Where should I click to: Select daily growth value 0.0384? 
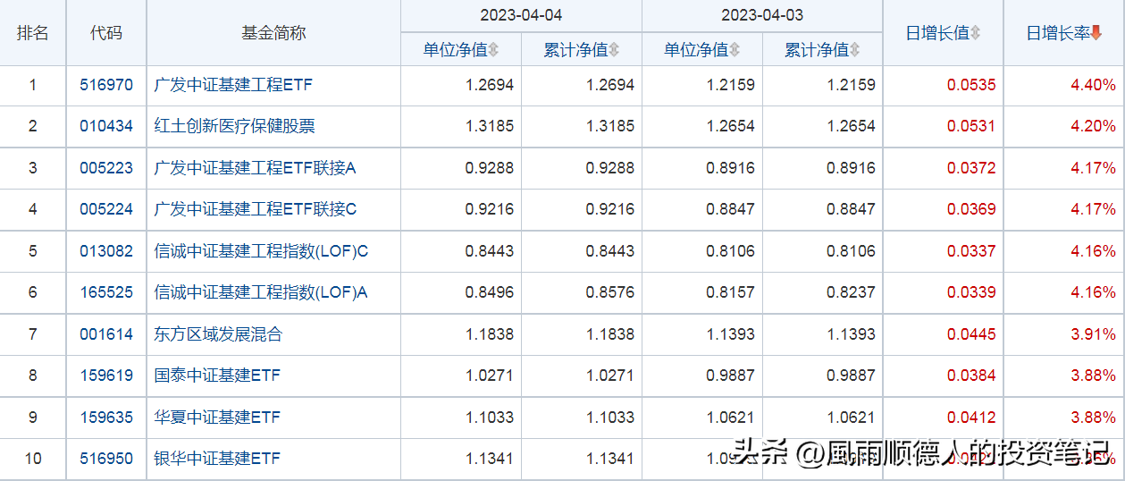pos(971,376)
